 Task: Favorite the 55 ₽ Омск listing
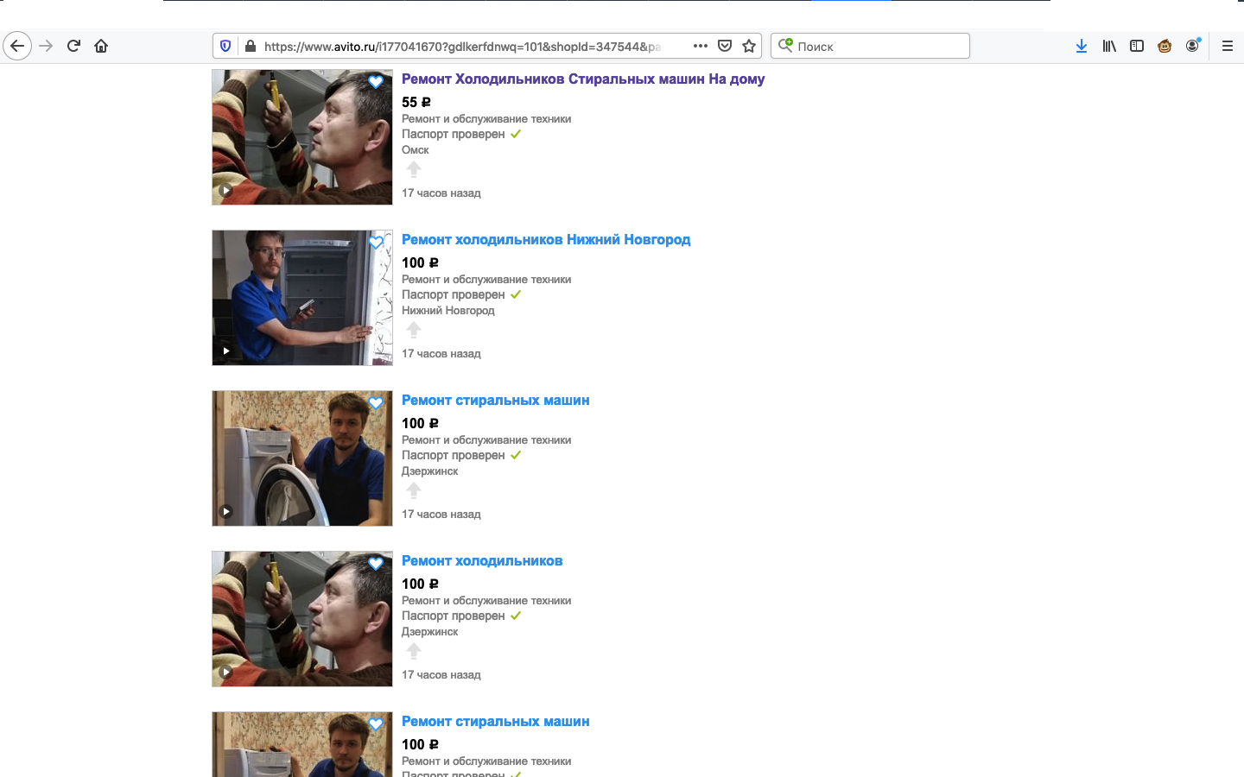[376, 82]
